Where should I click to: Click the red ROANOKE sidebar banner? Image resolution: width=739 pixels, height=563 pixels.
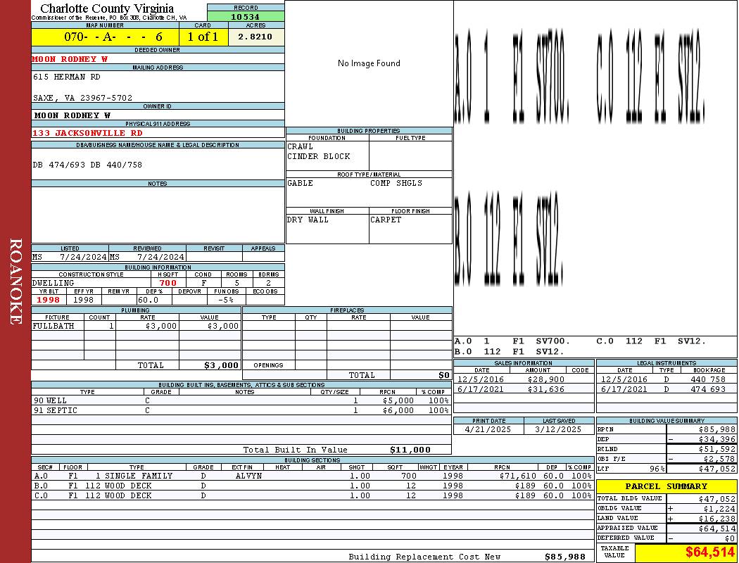click(x=15, y=281)
